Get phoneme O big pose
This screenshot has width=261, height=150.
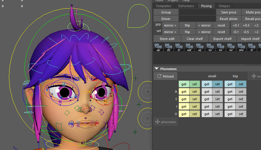(x=230, y=114)
